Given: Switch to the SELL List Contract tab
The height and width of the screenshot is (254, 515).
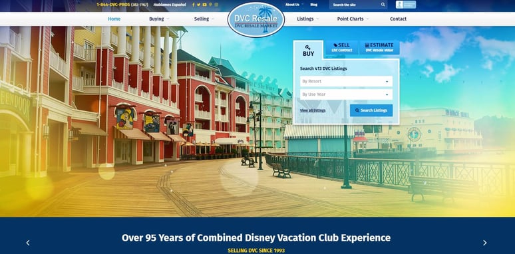Looking at the screenshot, I should tap(341, 48).
